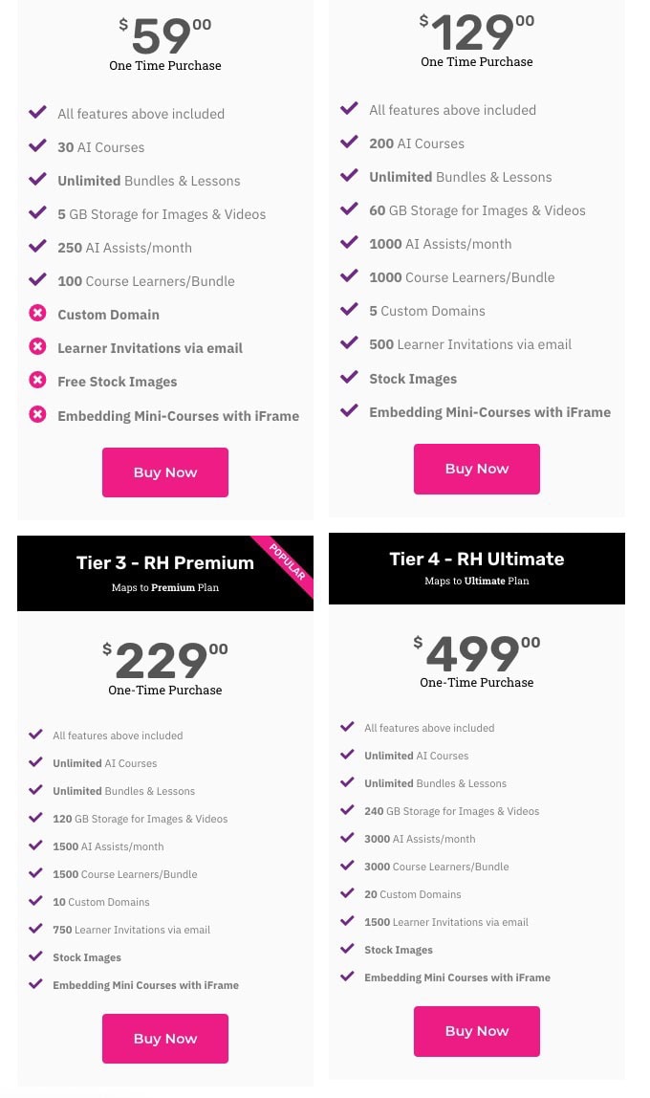Image resolution: width=650 pixels, height=1098 pixels.
Task: Click the checkmark beside 200 AI Courses
Action: point(349,143)
